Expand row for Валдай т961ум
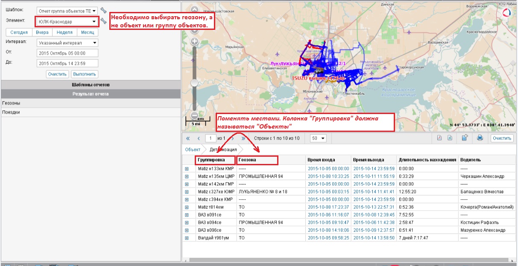The height and width of the screenshot is (266, 518). click(x=187, y=238)
